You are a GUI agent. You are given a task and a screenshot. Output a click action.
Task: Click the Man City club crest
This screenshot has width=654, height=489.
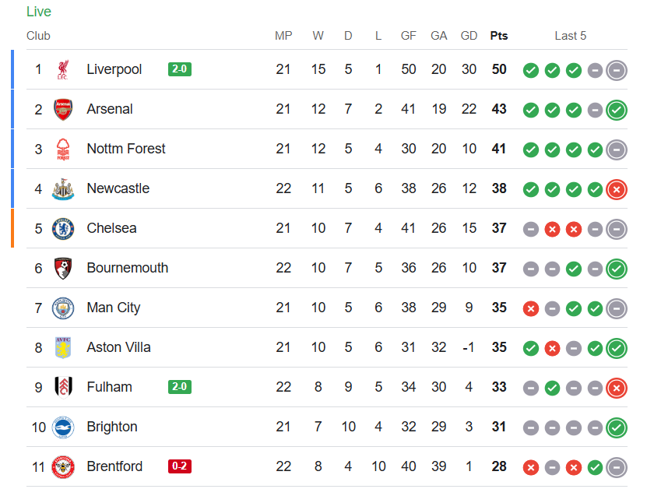(63, 308)
